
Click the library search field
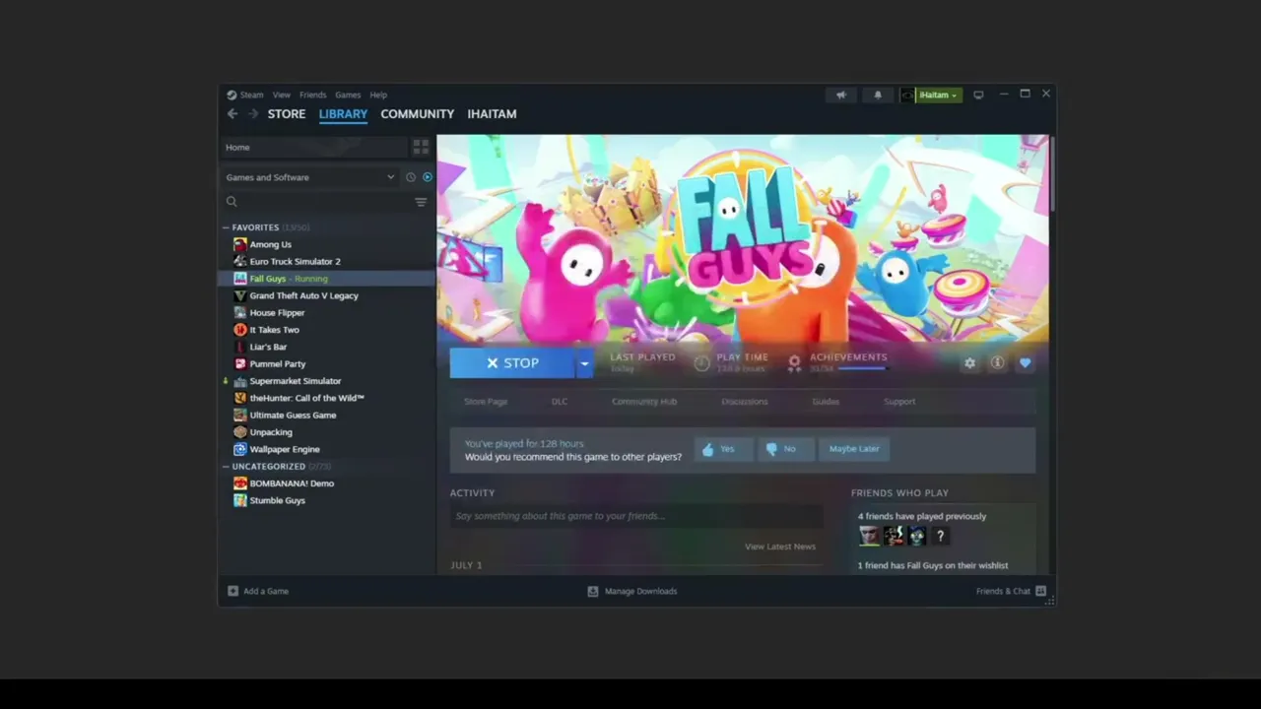tap(317, 202)
